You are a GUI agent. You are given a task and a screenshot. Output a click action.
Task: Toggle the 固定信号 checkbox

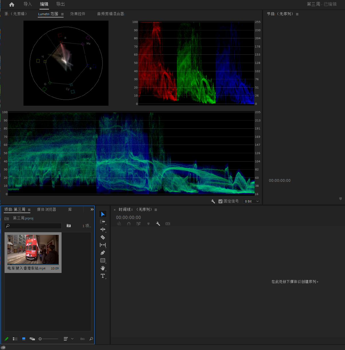(220, 201)
